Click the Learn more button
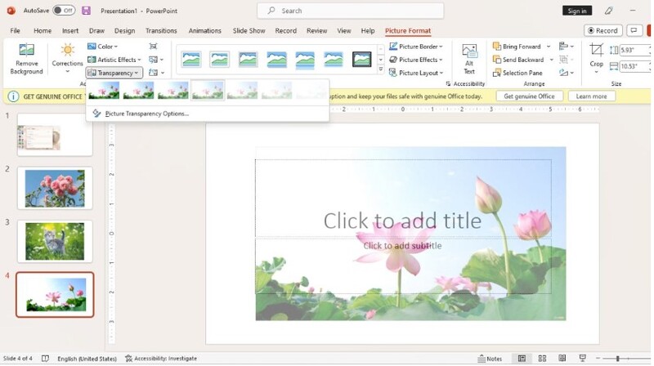 tap(591, 96)
